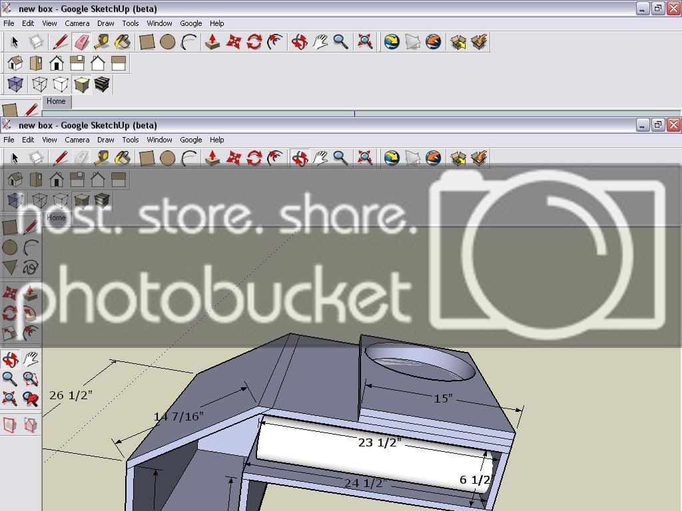The height and width of the screenshot is (511, 682).
Task: Open Draw menu in front window
Action: click(x=105, y=140)
